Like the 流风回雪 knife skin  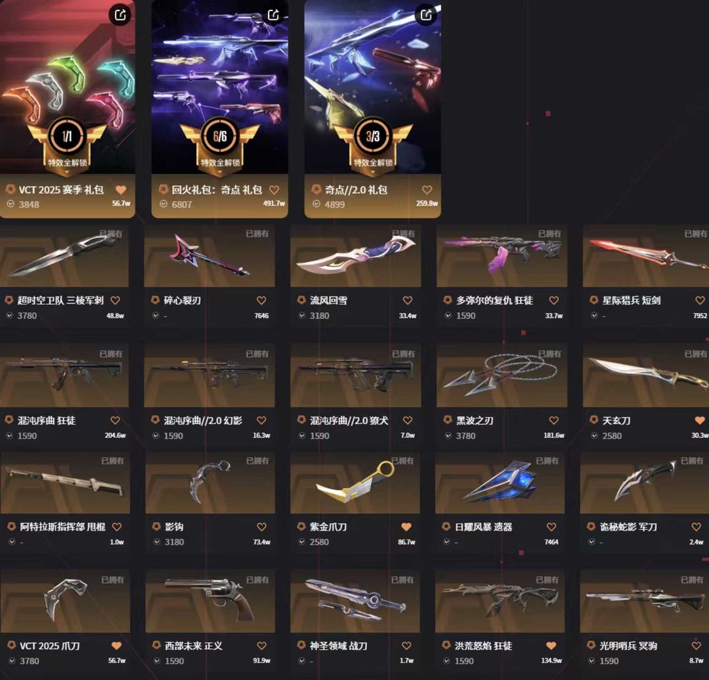[x=408, y=300]
